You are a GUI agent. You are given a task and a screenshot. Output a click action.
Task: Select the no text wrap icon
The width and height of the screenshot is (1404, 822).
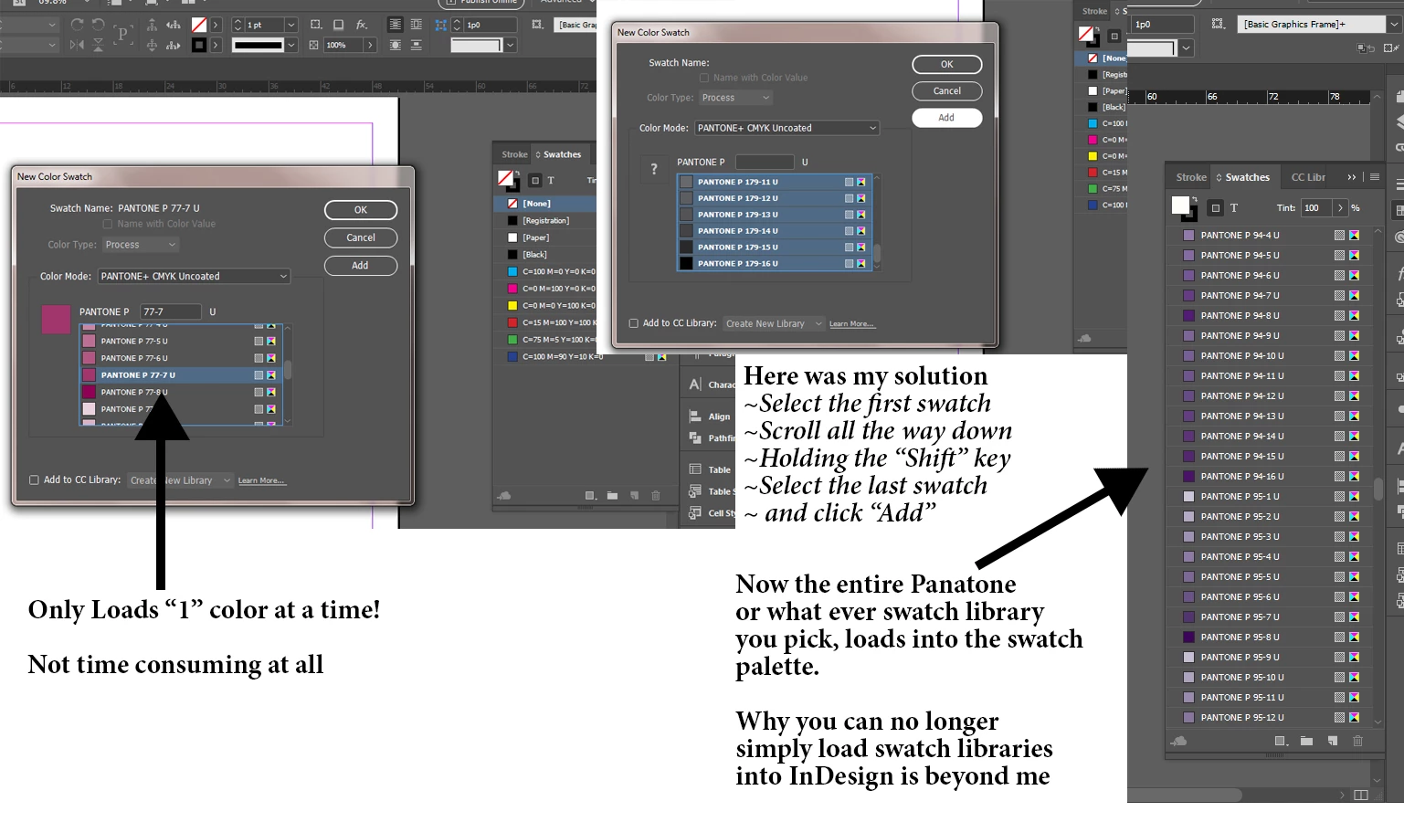click(395, 25)
